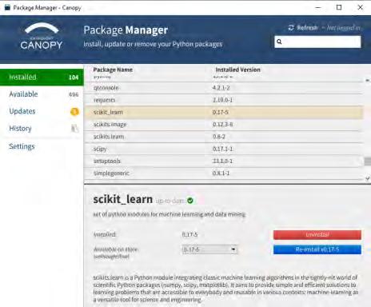Click the scroll-up arrow of package list
Image resolution: width=371 pixels, height=307 pixels.
click(x=368, y=80)
